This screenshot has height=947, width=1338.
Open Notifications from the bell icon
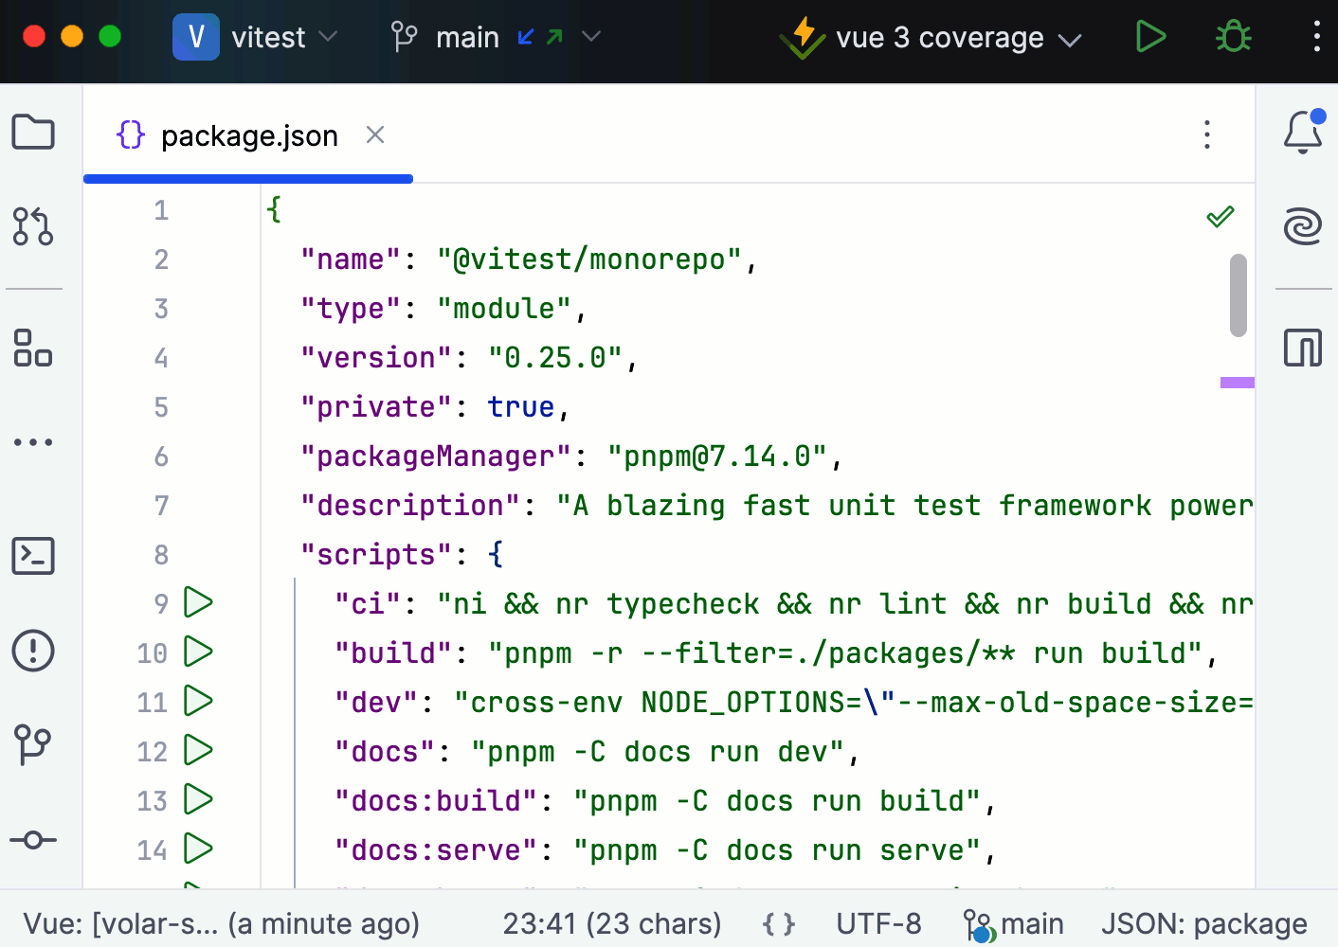(x=1303, y=133)
